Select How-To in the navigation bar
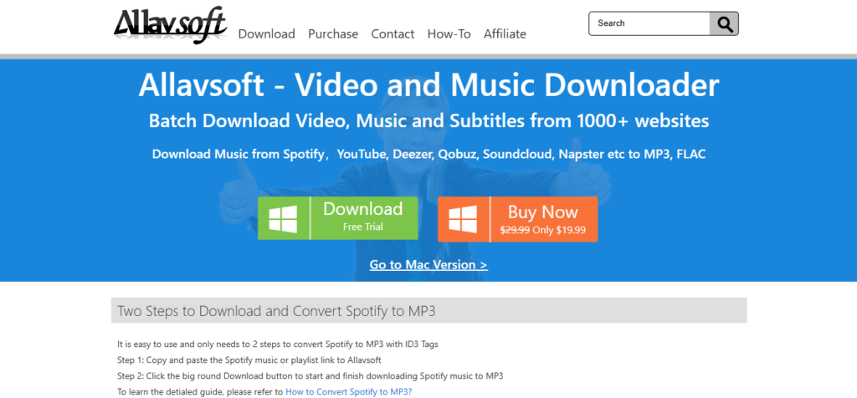The height and width of the screenshot is (398, 857). pyautogui.click(x=449, y=34)
